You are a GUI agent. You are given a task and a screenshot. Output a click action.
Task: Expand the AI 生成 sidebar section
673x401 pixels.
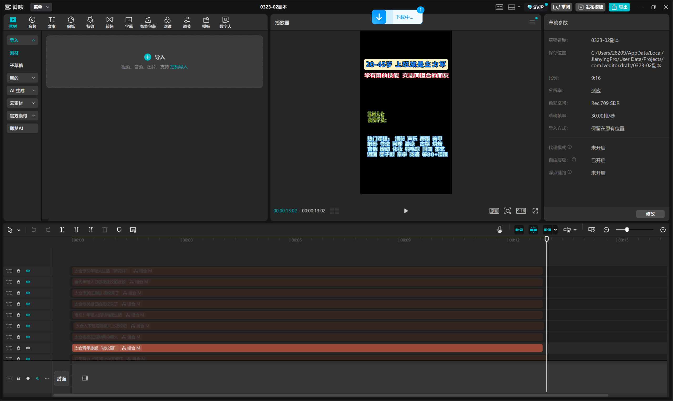tap(22, 91)
